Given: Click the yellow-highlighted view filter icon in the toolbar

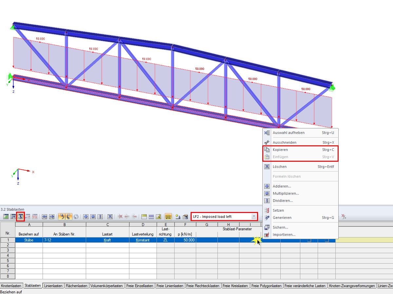Looking at the screenshot, I should pos(168,217).
